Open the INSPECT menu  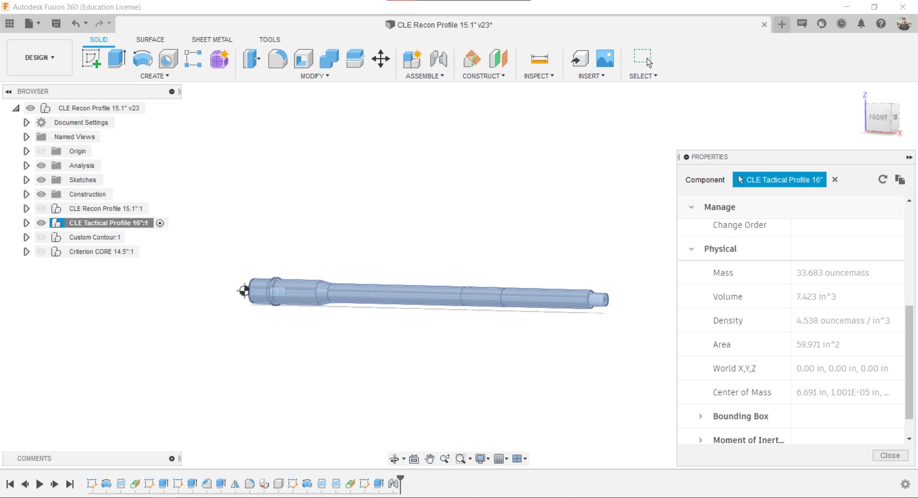(539, 76)
